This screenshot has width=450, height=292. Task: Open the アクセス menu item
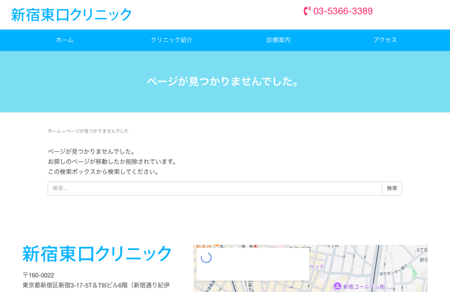pyautogui.click(x=385, y=40)
